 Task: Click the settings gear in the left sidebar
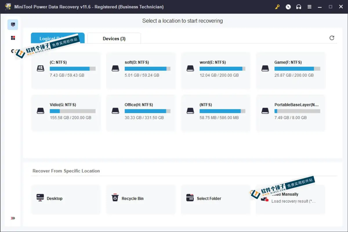point(13,51)
